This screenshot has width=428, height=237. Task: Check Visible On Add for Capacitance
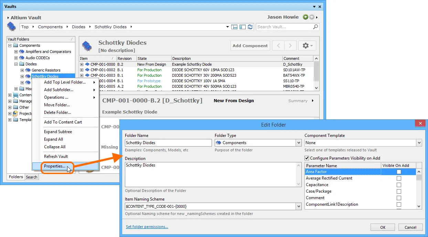tap(399, 185)
